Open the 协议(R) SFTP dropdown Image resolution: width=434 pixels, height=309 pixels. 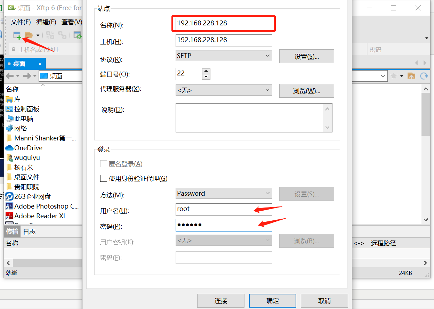(224, 56)
